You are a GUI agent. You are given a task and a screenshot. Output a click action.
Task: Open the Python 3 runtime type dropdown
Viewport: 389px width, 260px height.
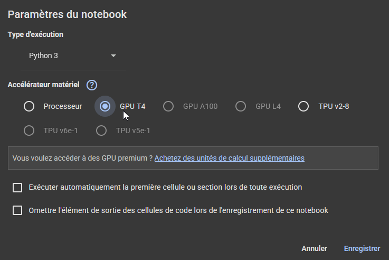point(73,55)
